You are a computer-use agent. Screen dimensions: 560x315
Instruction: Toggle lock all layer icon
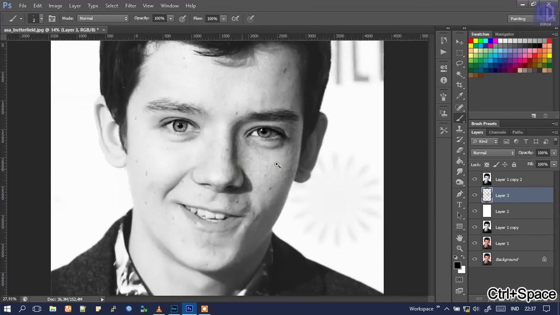tap(514, 164)
